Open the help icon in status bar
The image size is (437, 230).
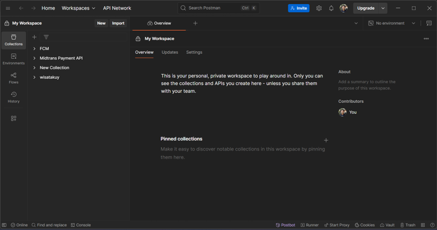(x=432, y=225)
